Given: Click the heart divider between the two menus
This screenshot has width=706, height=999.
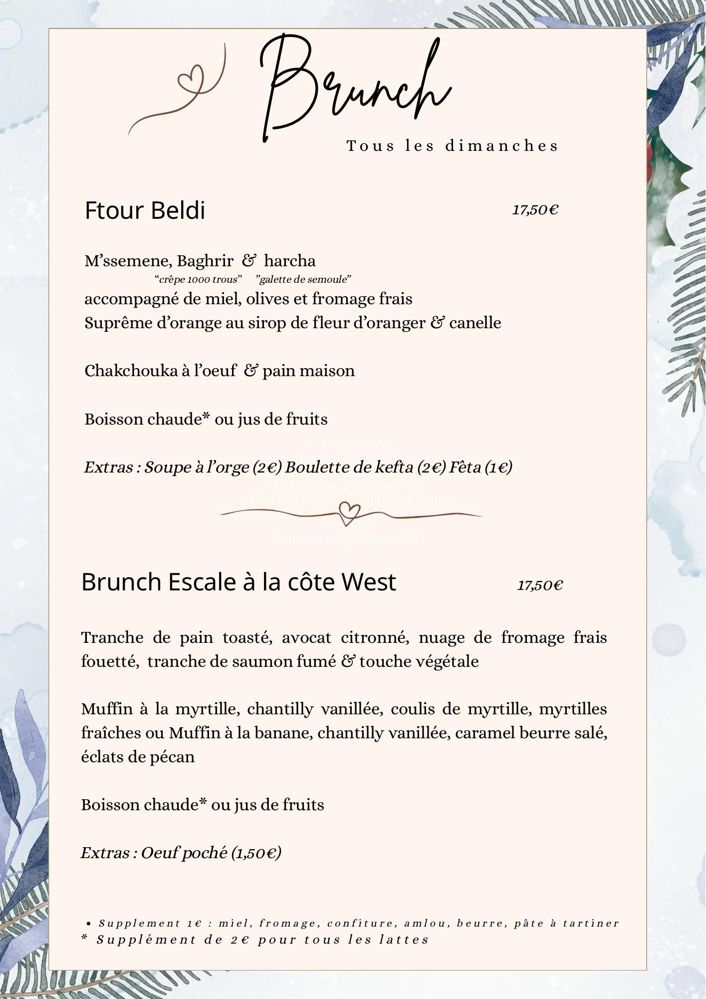Looking at the screenshot, I should (349, 511).
